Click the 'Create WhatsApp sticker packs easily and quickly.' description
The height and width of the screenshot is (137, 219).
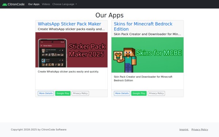click(68, 72)
